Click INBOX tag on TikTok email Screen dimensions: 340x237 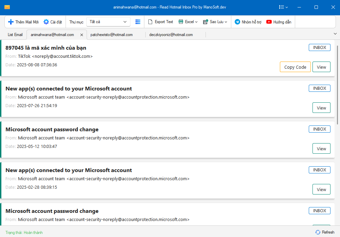(319, 48)
